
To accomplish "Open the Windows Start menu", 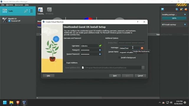I will coord(5,102).
